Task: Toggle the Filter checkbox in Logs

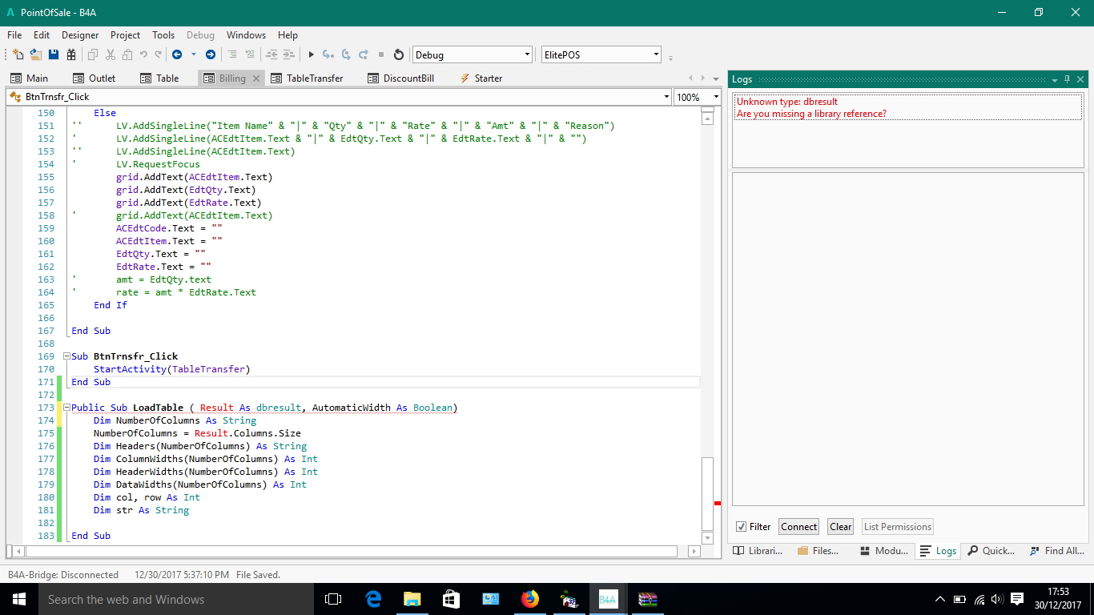Action: (742, 527)
